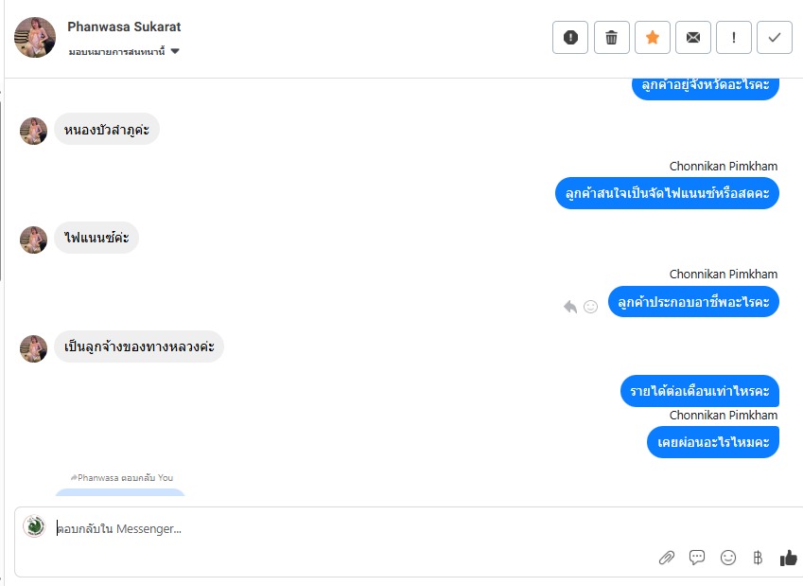Open the assign conversation dropdown arrow

(175, 51)
